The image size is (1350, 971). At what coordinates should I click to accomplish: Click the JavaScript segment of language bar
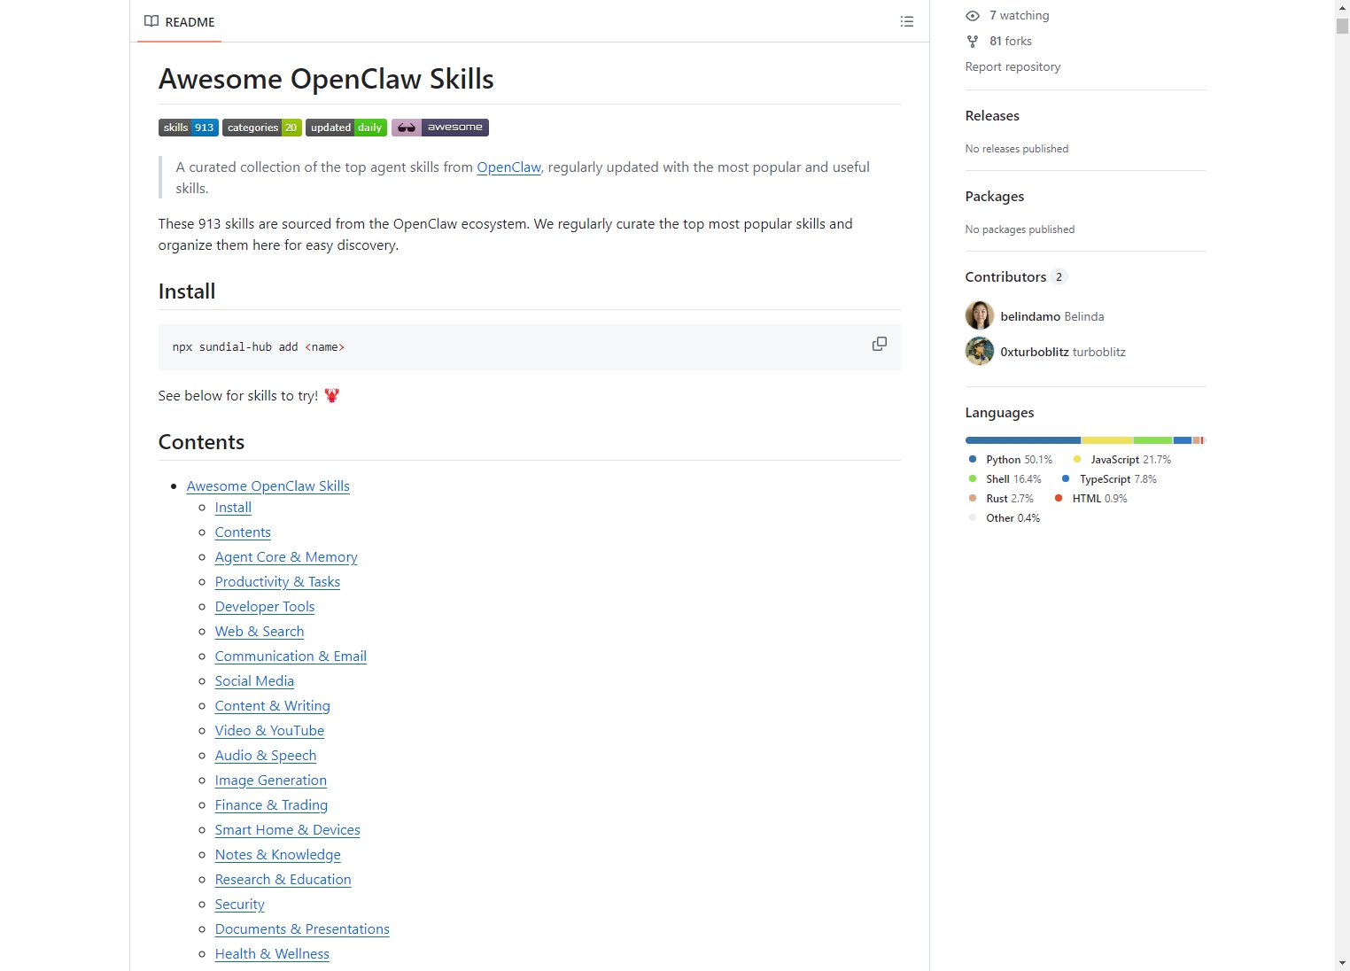click(1107, 440)
